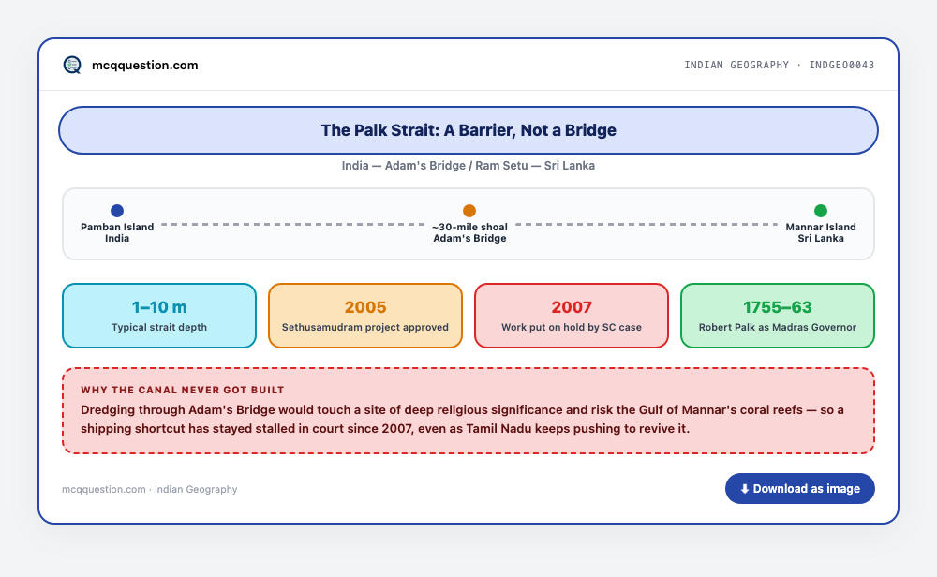The width and height of the screenshot is (937, 577).
Task: Click the orange Adam's Bridge shoal dot
Action: 469,210
